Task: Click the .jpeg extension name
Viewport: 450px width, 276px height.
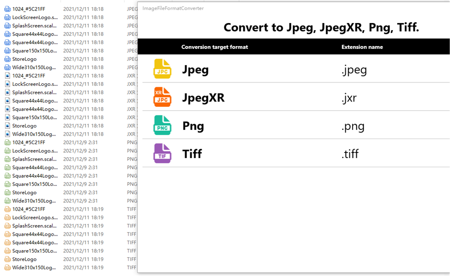Action: pos(354,70)
